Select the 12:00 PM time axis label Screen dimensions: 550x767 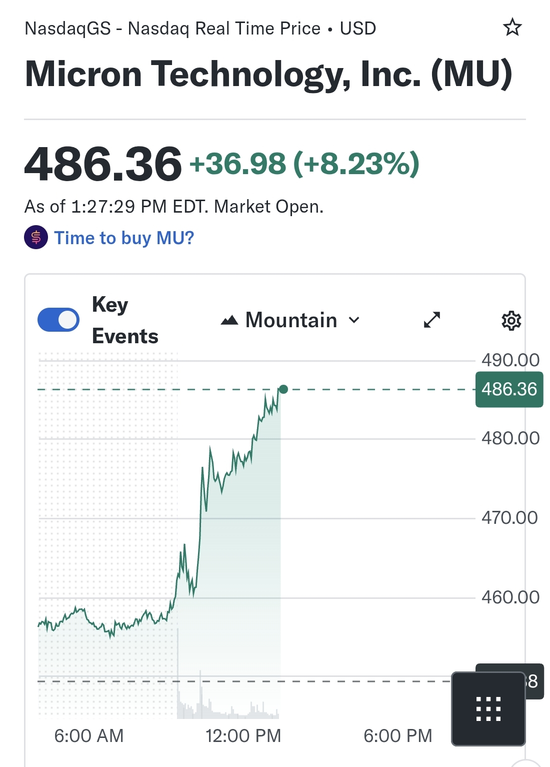click(x=243, y=735)
